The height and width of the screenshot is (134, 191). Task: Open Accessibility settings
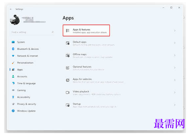click(24, 97)
